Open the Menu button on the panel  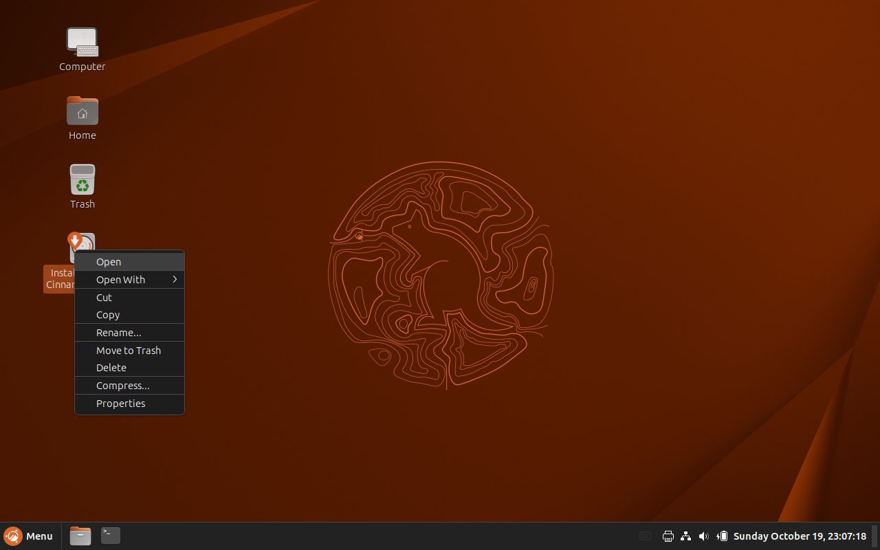(29, 536)
